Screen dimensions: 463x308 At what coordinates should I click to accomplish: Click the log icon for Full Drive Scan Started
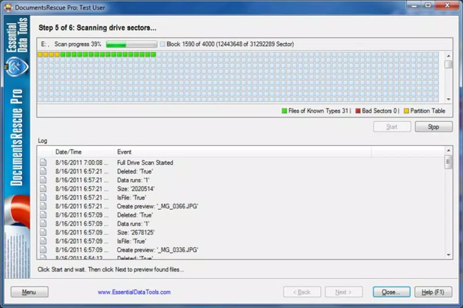[43, 162]
